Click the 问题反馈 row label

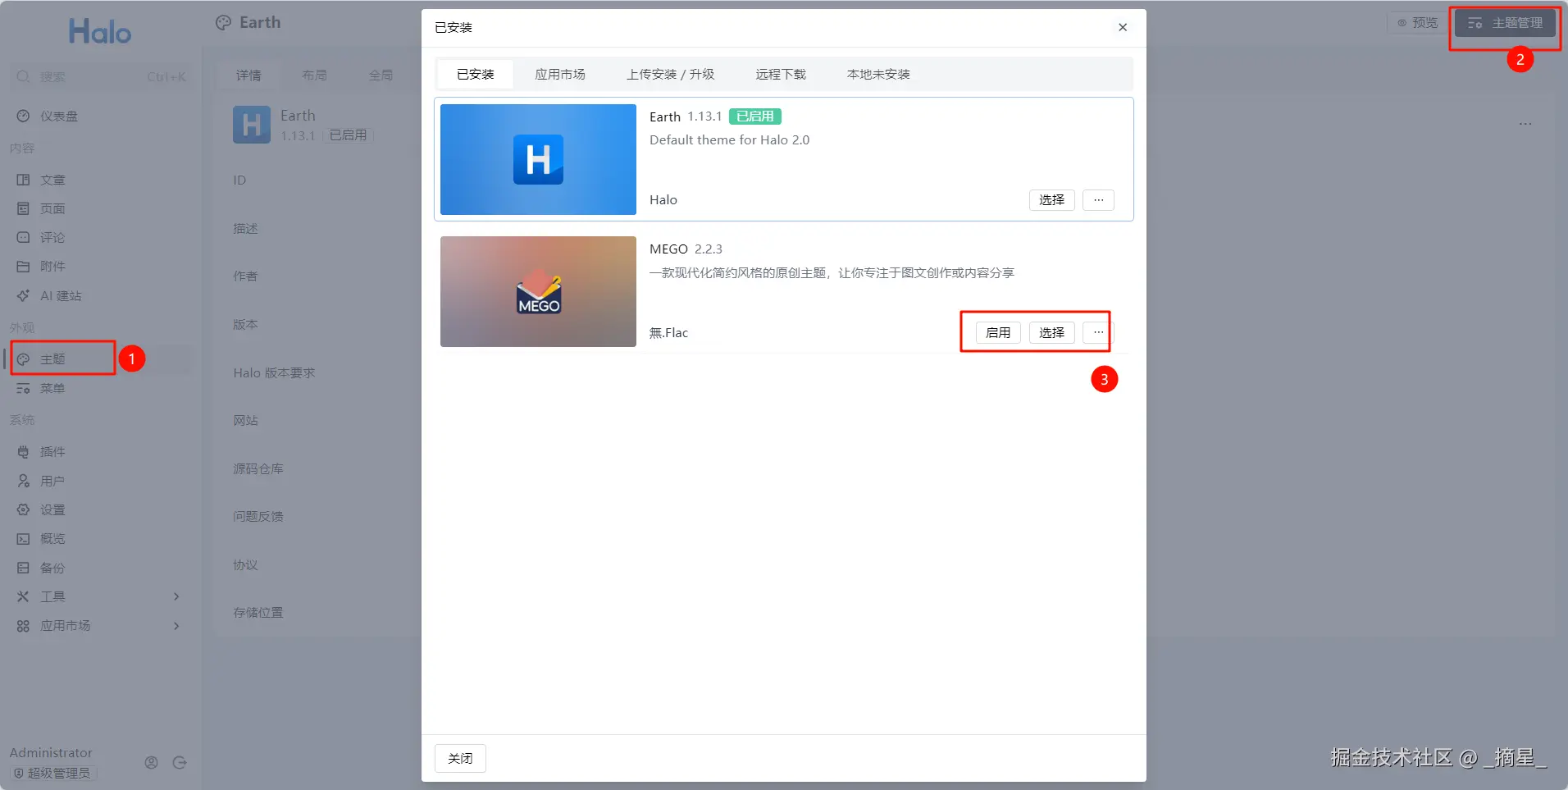point(258,517)
